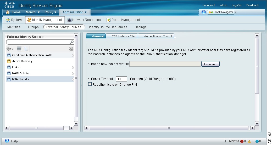Click the main panel vertical scrollbar thumb
272x145 pixels.
coord(257,66)
